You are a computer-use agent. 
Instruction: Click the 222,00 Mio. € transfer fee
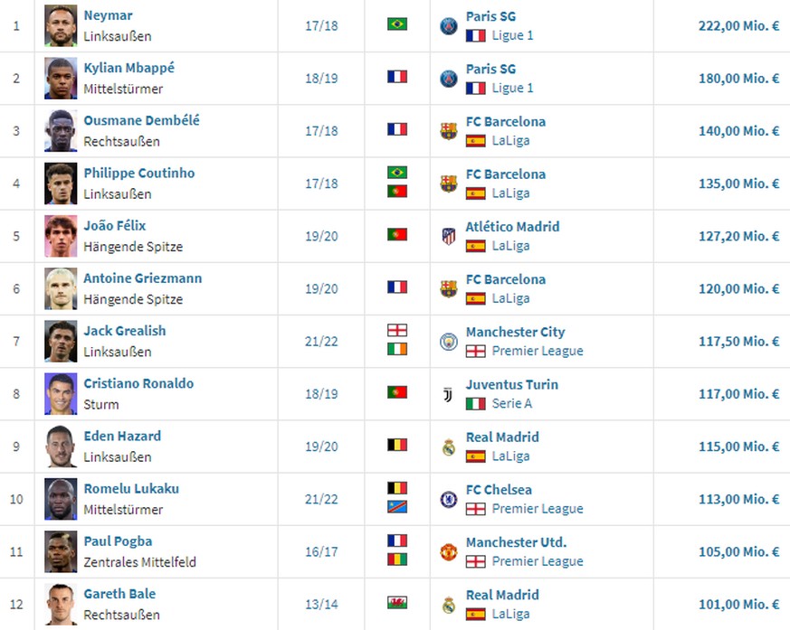click(x=738, y=25)
